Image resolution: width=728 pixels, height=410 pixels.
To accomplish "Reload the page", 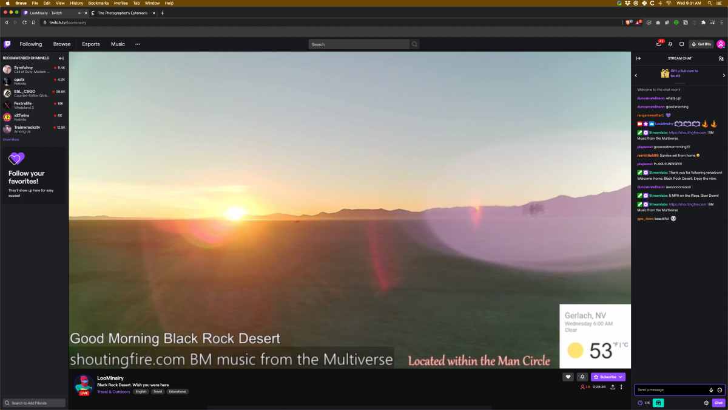I will (24, 22).
